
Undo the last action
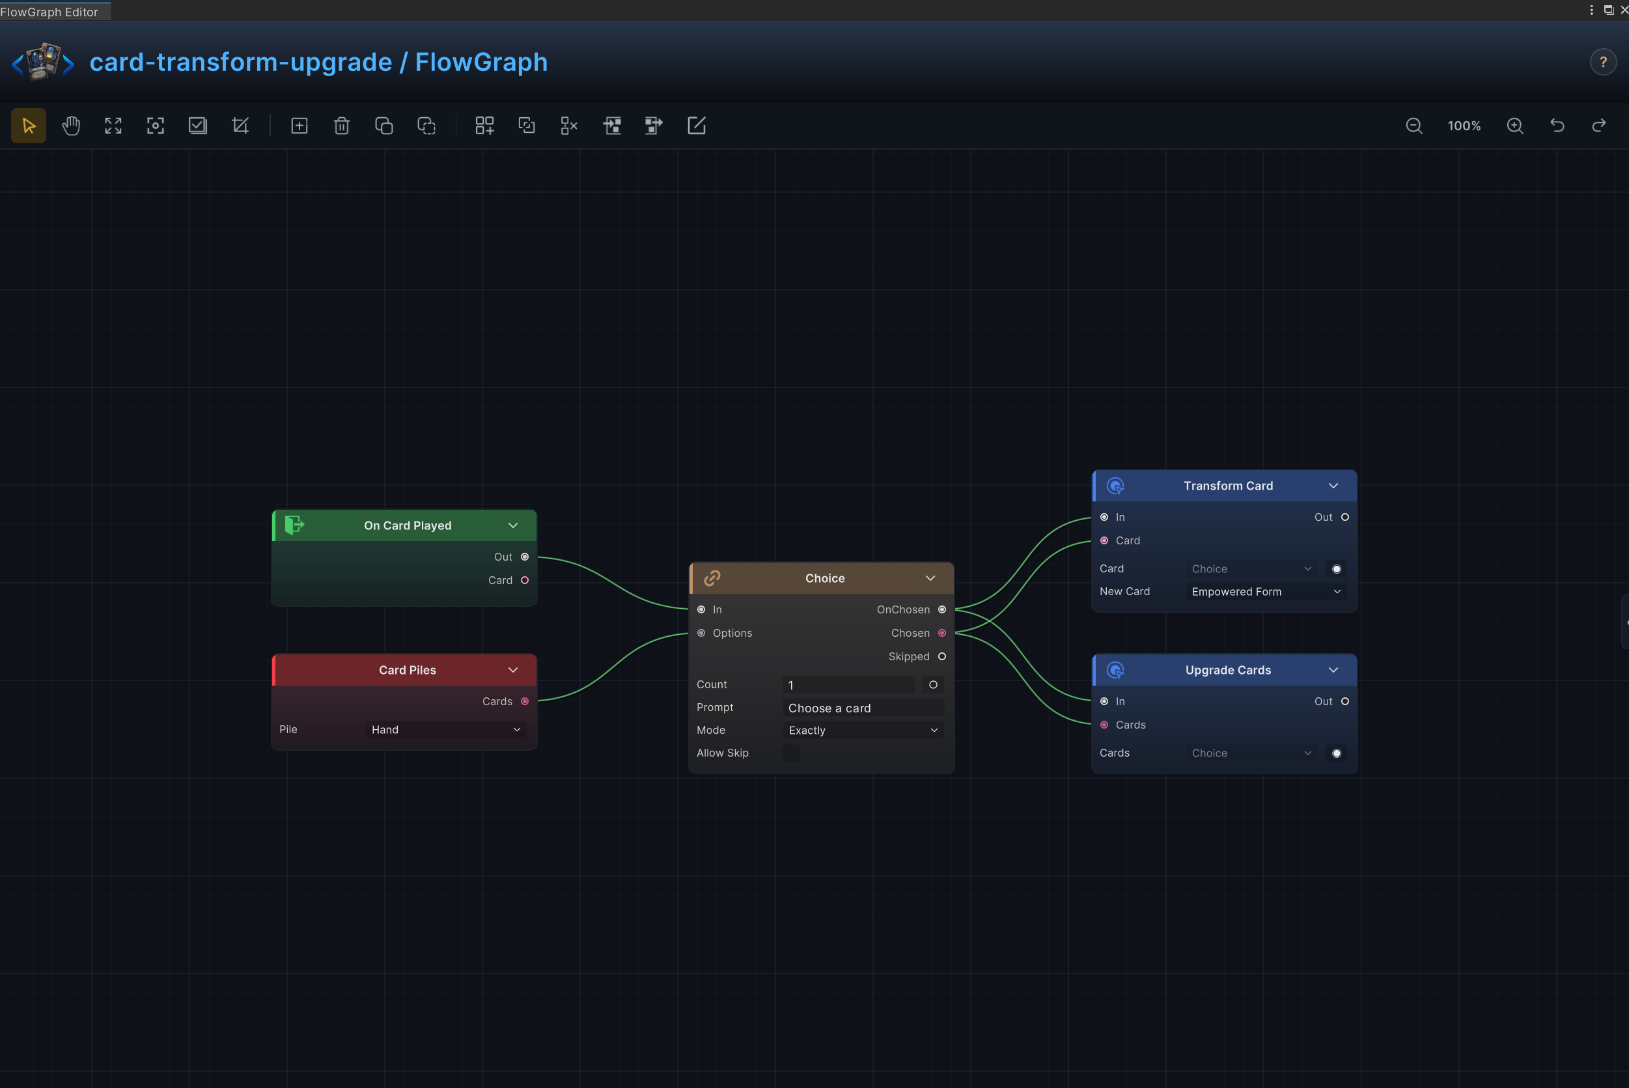[x=1557, y=126]
